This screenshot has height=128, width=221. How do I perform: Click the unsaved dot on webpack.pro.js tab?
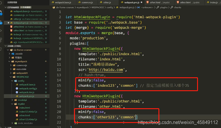pos(141,2)
